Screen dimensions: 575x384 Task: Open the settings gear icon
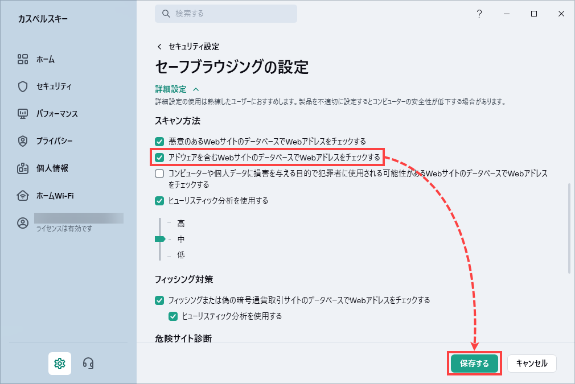click(x=60, y=363)
